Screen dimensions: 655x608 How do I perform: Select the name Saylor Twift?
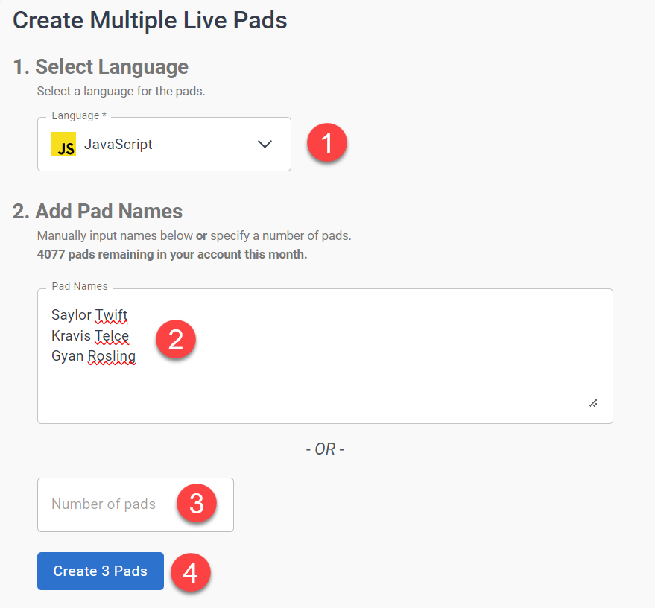89,314
